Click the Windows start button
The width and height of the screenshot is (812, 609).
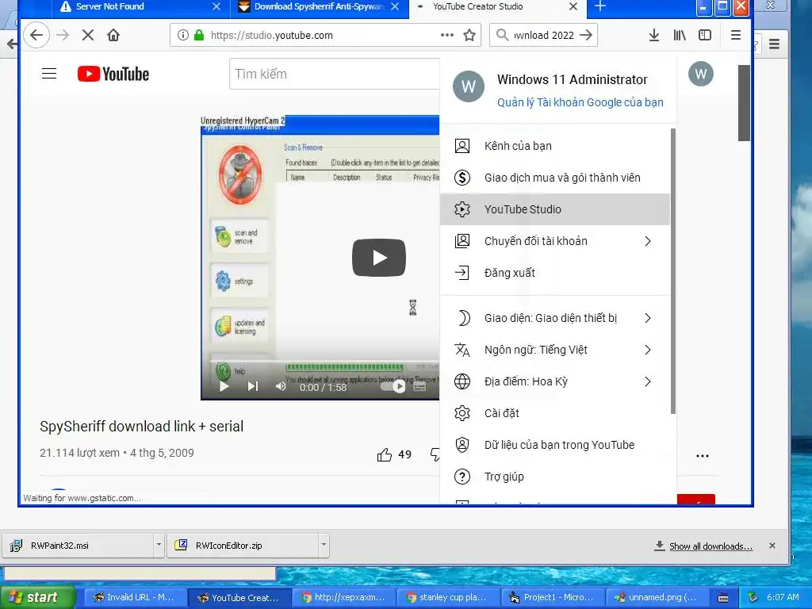click(37, 597)
